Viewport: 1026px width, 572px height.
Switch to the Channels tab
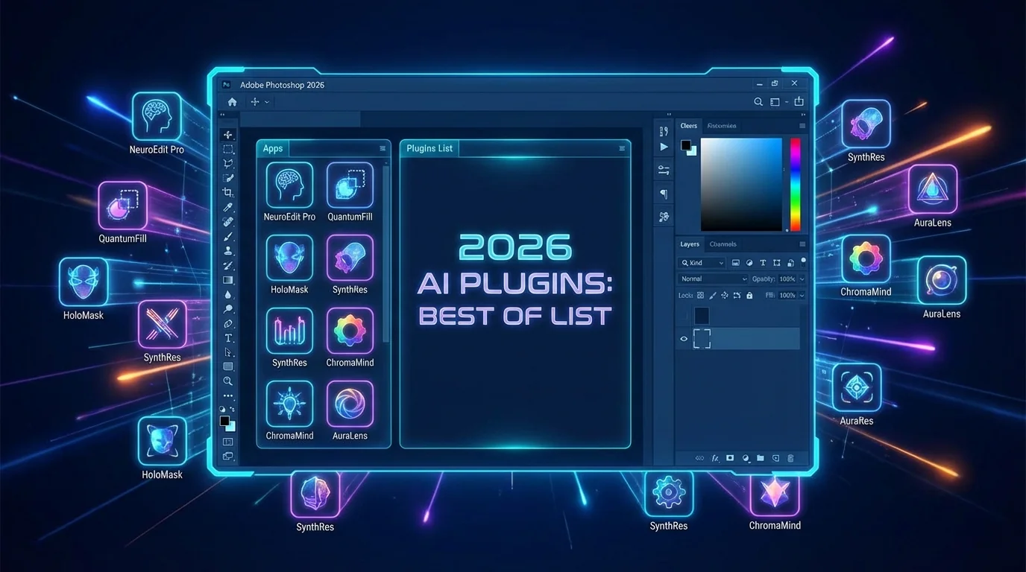(x=723, y=244)
